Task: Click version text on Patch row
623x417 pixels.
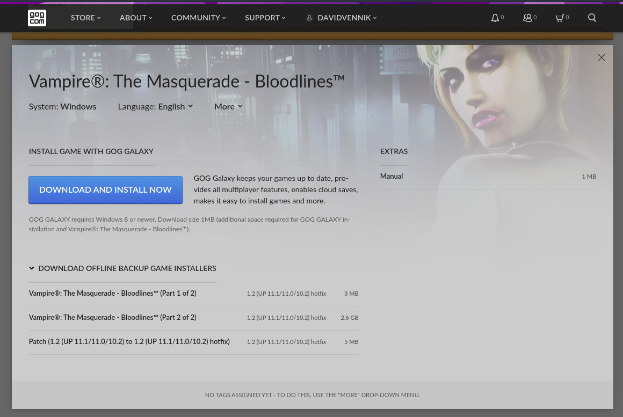Action: [x=286, y=342]
